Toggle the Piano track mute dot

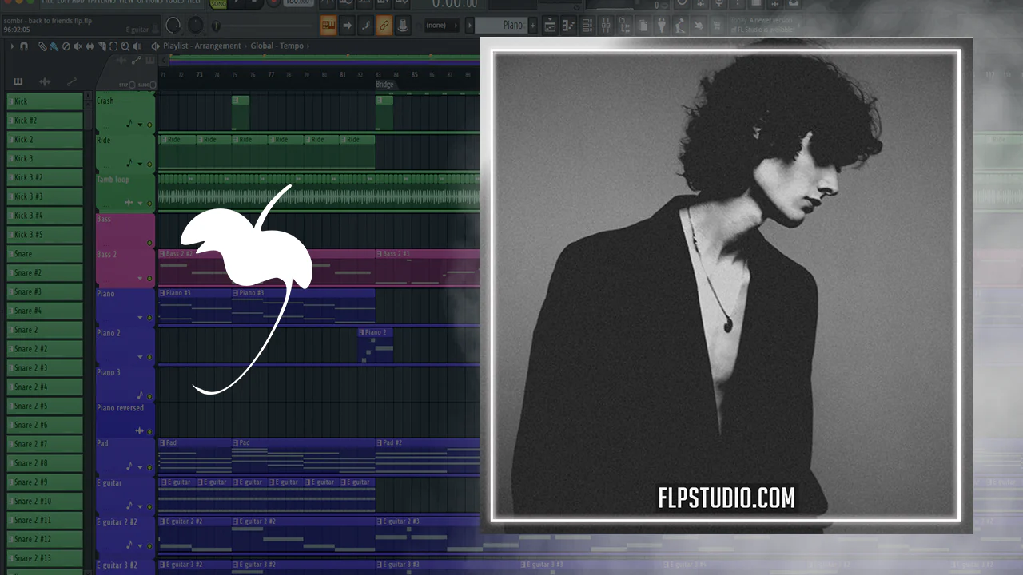pyautogui.click(x=149, y=318)
